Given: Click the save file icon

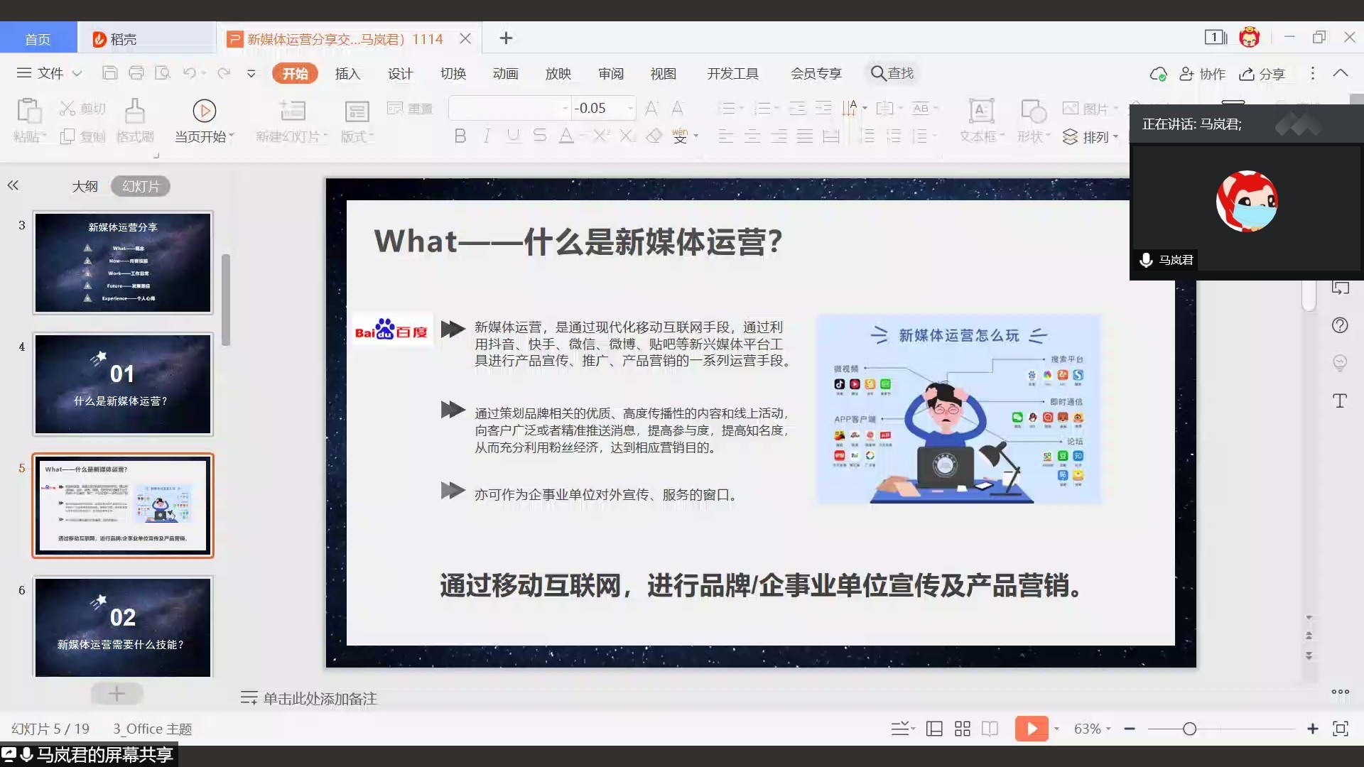Looking at the screenshot, I should pos(109,73).
